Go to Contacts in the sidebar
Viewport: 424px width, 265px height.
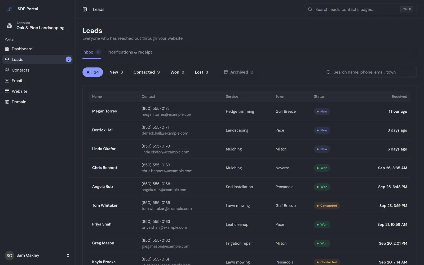(x=38, y=70)
